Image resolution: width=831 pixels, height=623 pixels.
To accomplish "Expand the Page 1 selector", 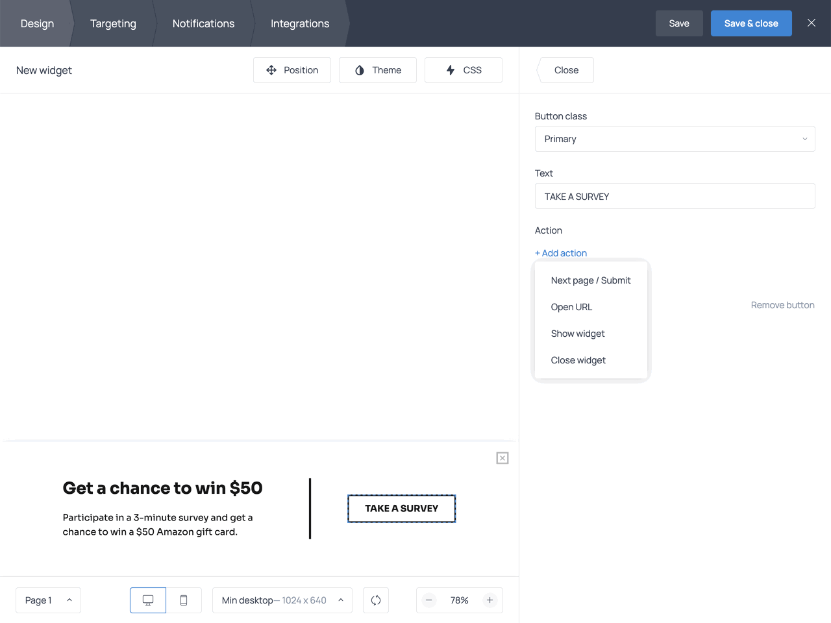I will (48, 600).
